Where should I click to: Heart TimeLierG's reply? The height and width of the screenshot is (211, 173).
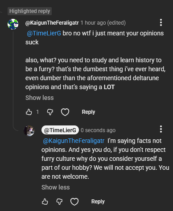(x=74, y=202)
